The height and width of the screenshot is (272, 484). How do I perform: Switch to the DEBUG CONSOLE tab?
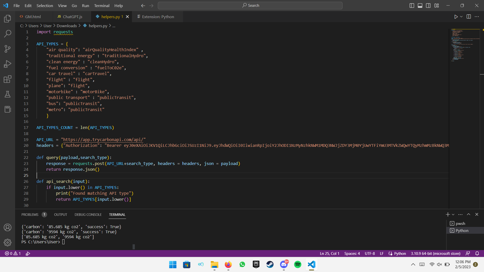[88, 215]
